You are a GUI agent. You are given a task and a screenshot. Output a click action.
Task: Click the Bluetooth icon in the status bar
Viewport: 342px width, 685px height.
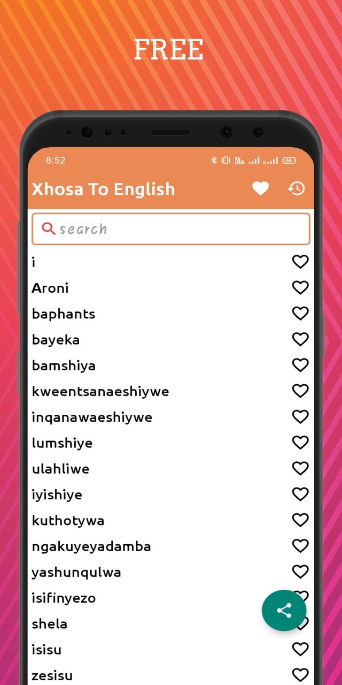[x=213, y=160]
